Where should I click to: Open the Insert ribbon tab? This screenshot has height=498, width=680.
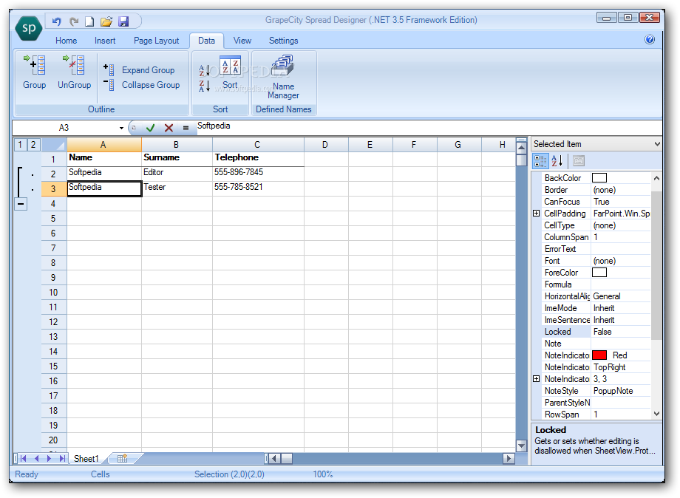point(105,41)
